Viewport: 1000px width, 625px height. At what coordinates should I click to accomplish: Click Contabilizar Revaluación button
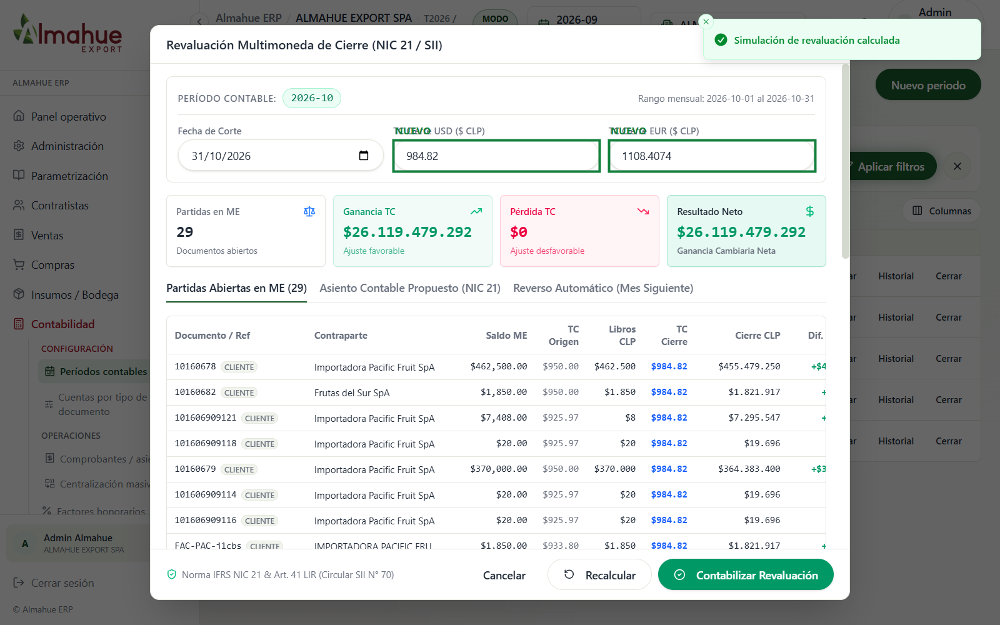coord(746,575)
